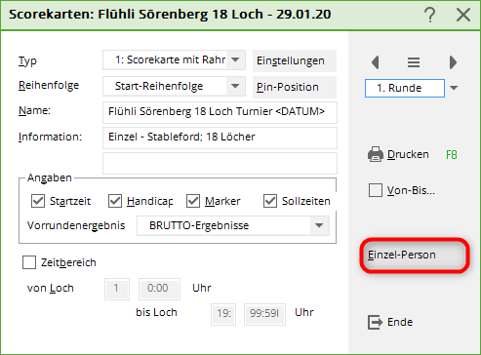The width and height of the screenshot is (481, 355).
Task: Expand the Typ scorecard dropdown
Action: click(235, 59)
